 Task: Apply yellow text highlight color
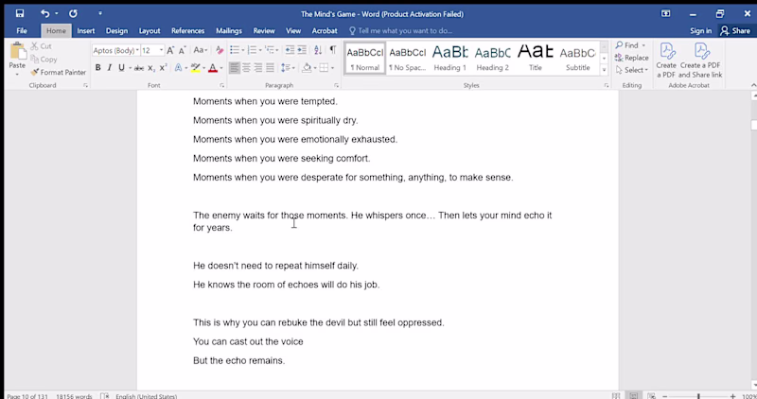tap(196, 67)
